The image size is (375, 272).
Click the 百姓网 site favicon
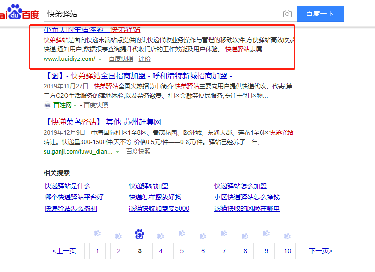point(47,105)
